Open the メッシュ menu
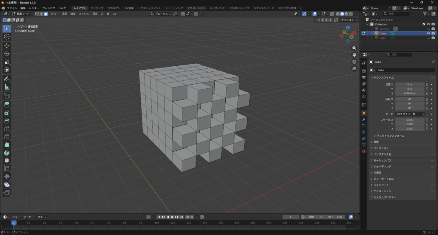438x235 pixels. tap(84, 14)
